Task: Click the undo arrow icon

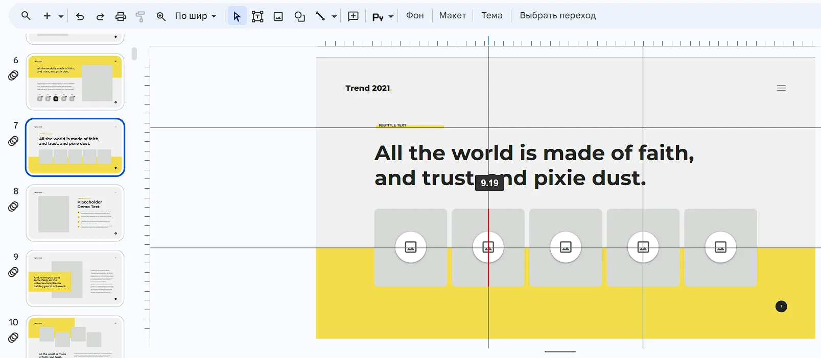Action: 80,16
